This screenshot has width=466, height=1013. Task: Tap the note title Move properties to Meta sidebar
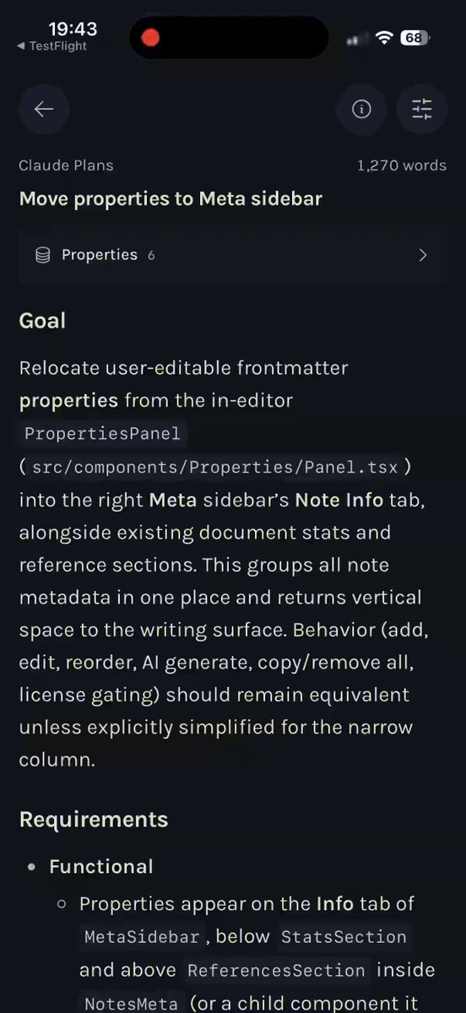171,199
